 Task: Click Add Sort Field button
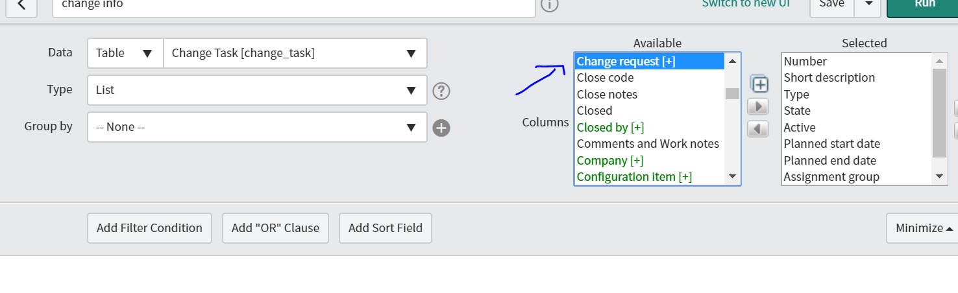point(385,228)
